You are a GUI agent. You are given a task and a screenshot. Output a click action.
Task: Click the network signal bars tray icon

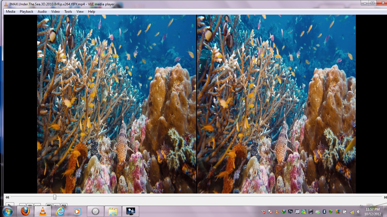352,212
